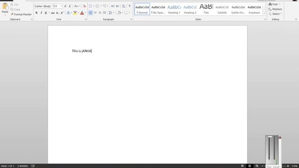Apply the Subtitle style
This screenshot has width=299, height=168.
click(222, 9)
